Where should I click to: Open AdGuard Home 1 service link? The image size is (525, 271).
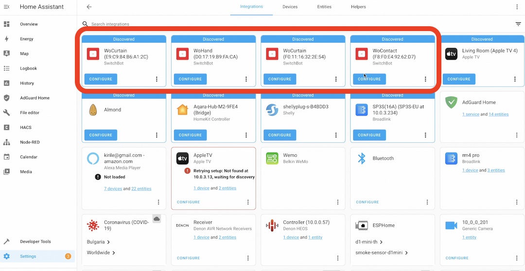[x=471, y=115]
